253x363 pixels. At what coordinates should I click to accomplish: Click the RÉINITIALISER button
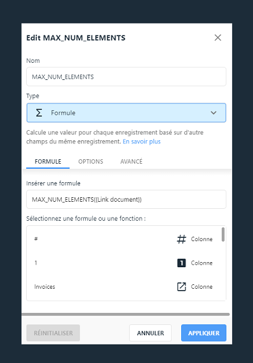coord(53,333)
